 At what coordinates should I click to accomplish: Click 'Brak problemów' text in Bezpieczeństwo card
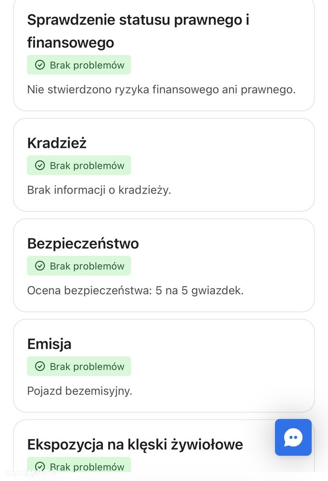[87, 266]
